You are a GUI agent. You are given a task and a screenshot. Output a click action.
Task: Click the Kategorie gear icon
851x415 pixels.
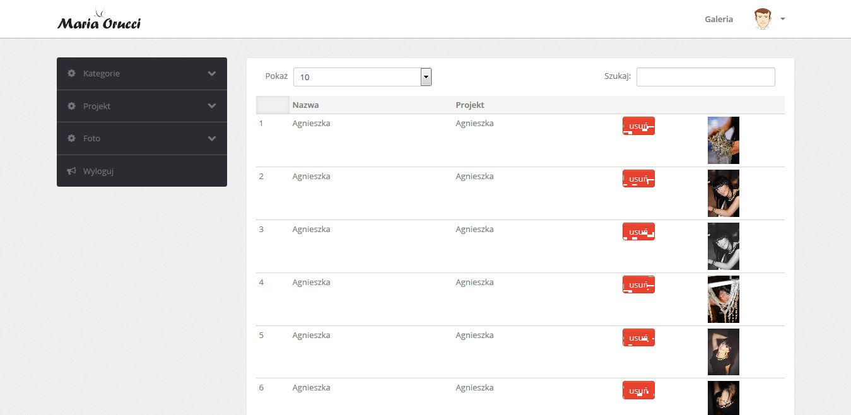click(x=71, y=73)
